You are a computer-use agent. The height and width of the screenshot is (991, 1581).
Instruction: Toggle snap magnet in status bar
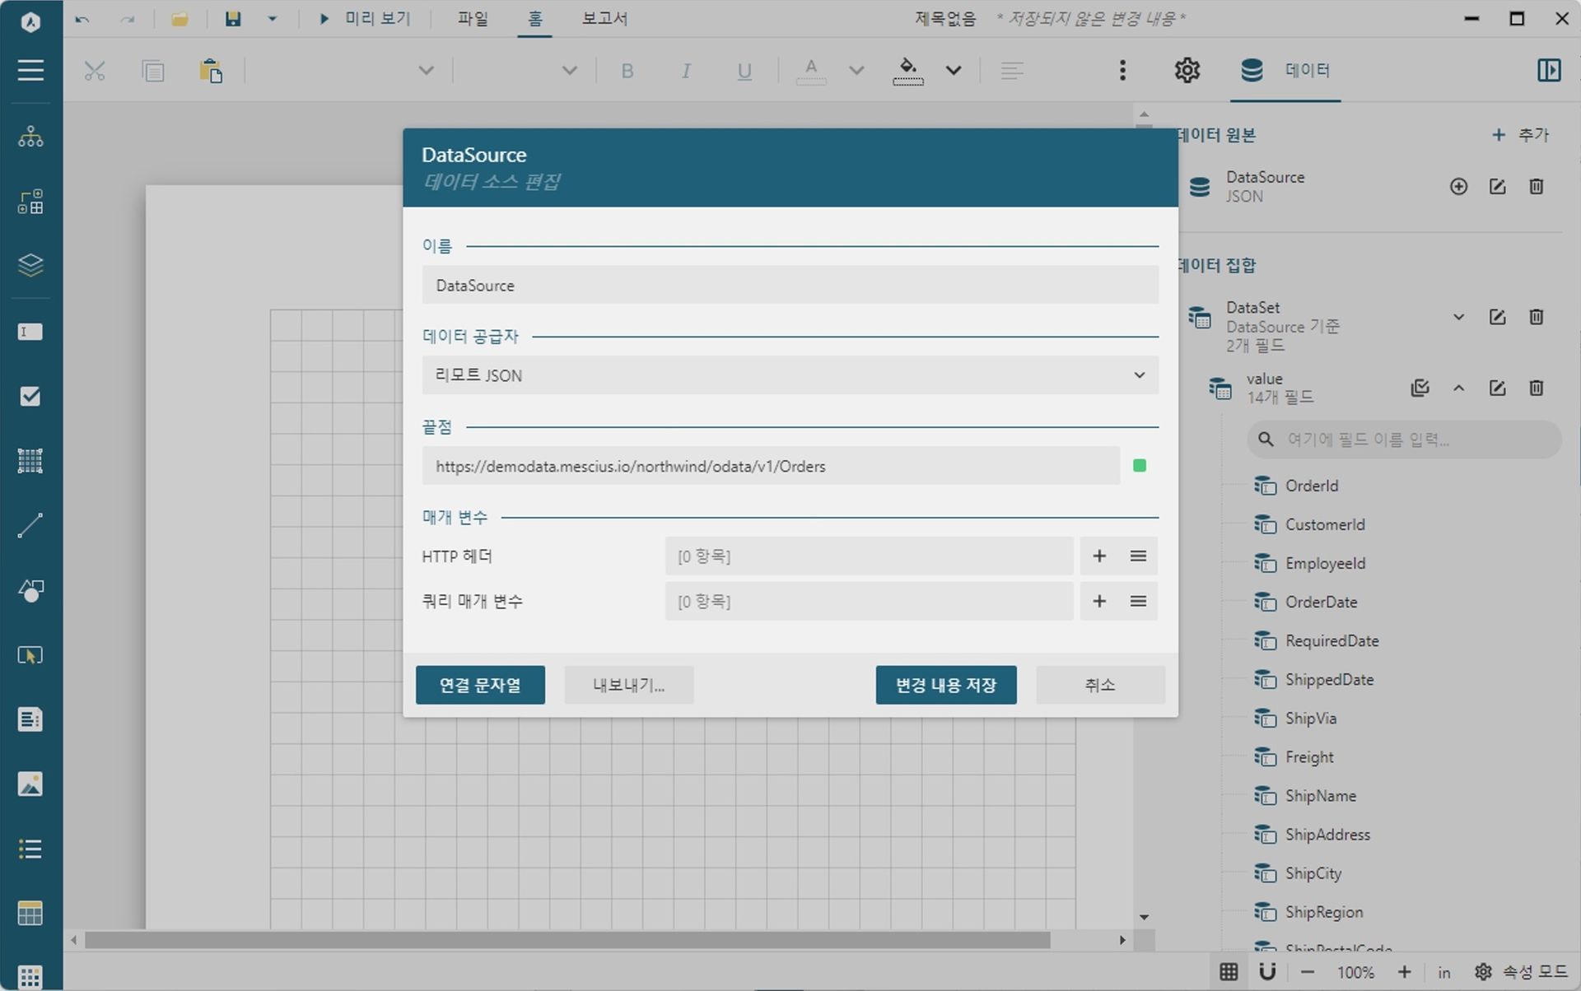click(1267, 972)
